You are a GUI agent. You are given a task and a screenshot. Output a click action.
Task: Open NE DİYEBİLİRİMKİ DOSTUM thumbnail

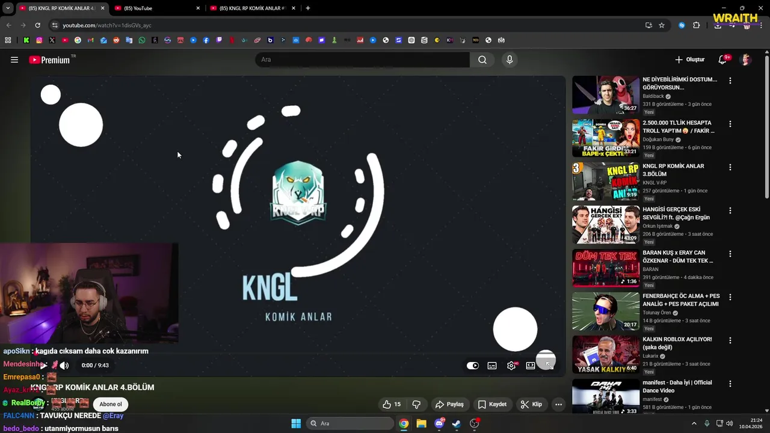[x=606, y=95]
